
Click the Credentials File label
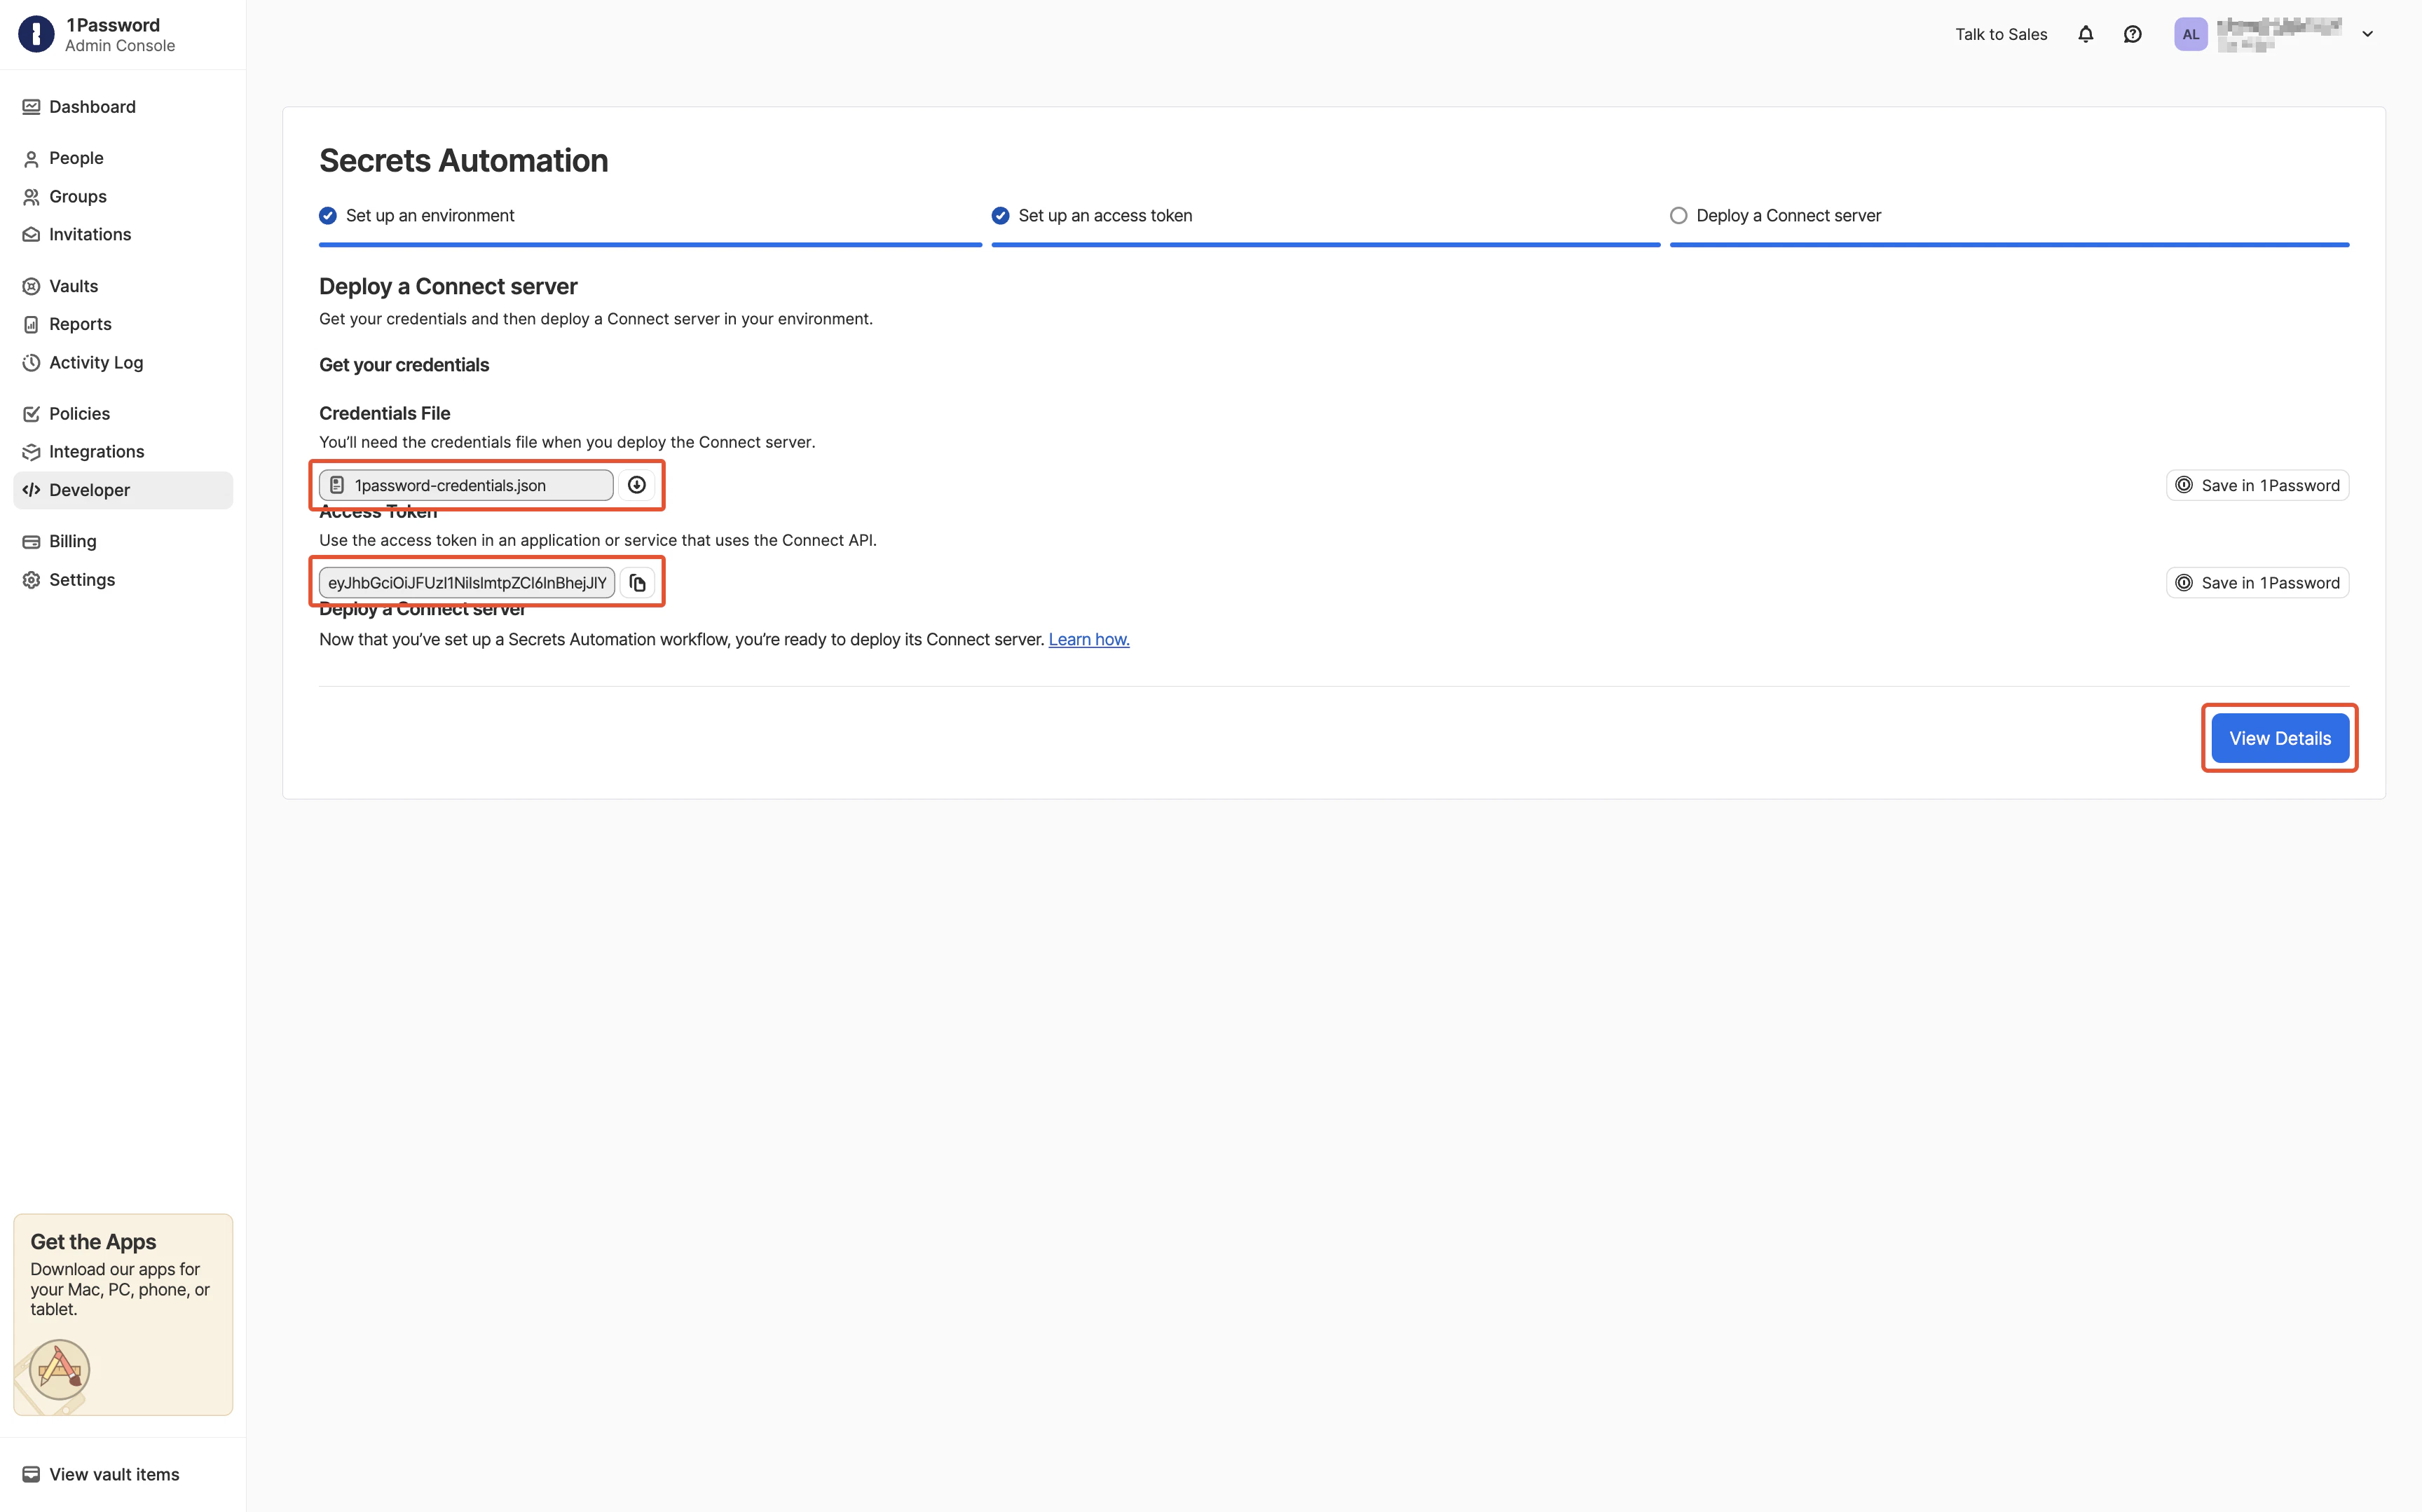click(x=385, y=413)
